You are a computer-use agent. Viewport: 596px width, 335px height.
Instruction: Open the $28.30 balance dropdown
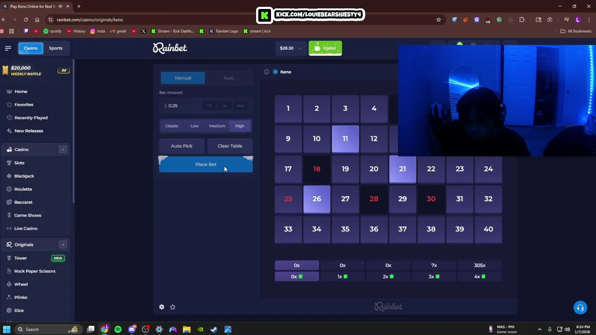tap(290, 48)
